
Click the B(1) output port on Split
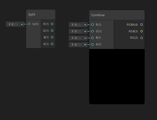[x=52, y=37]
